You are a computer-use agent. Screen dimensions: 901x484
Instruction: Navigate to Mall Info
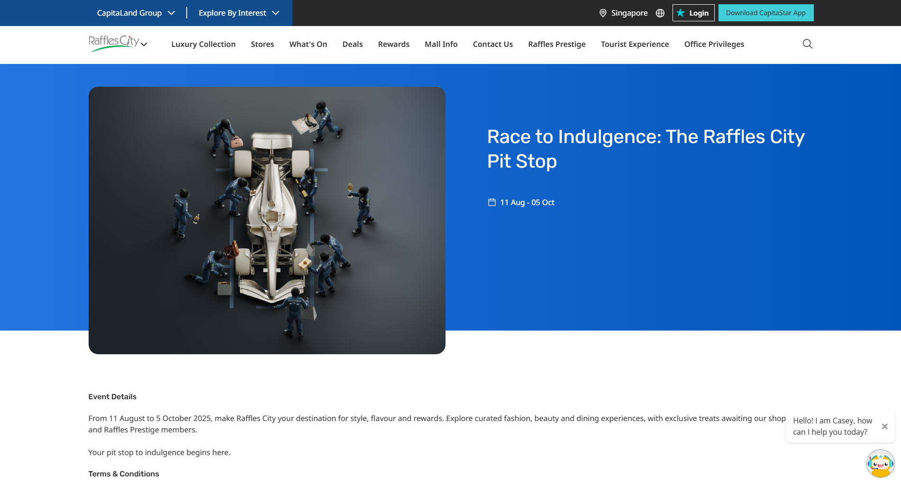(441, 44)
